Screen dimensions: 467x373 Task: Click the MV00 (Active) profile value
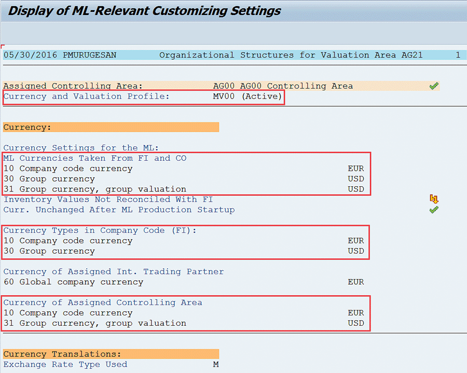(248, 96)
